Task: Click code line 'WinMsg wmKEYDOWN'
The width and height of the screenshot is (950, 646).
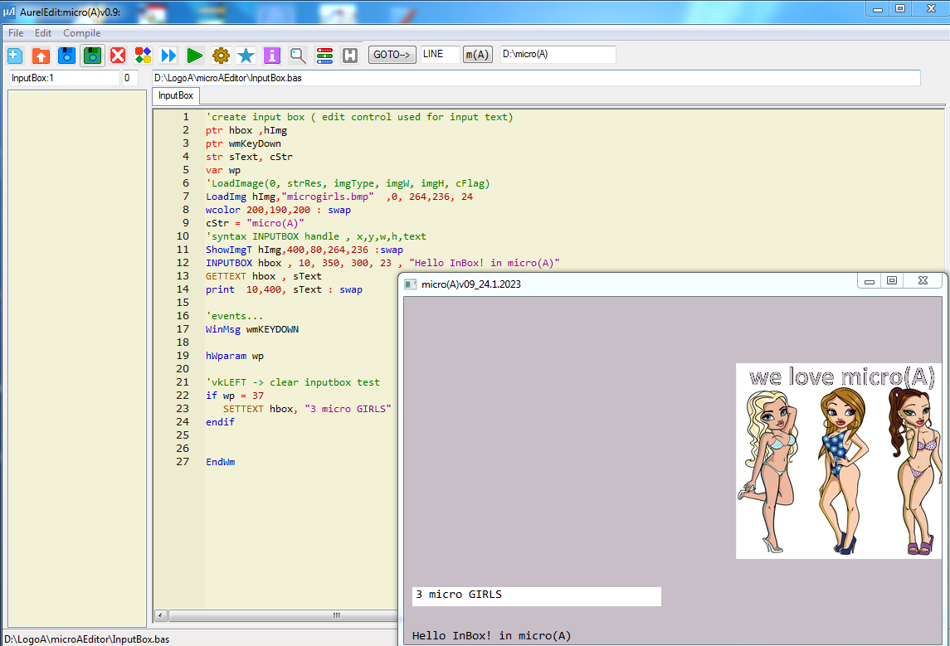Action: point(252,329)
